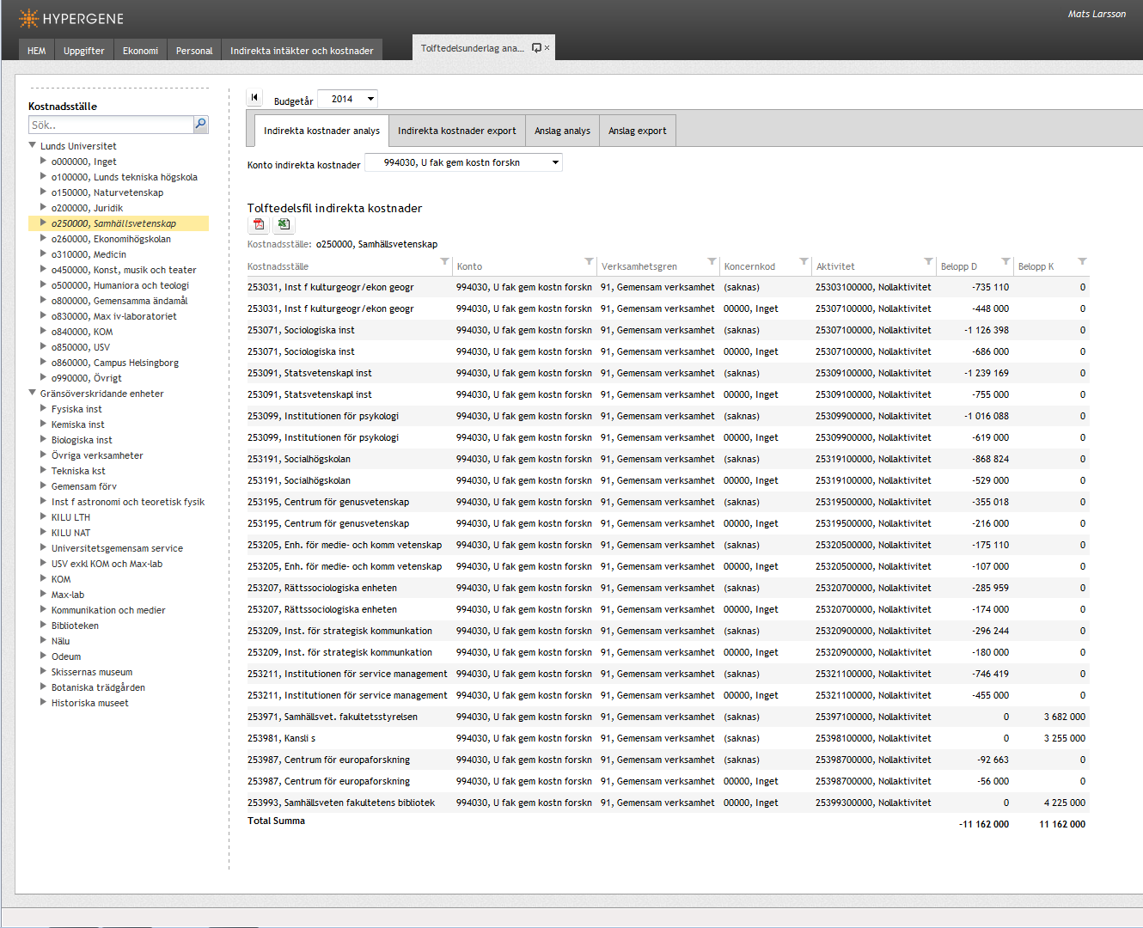The image size is (1143, 928).
Task: Click the 253971, Samhällsvet. fakultetsstyrelsen cell
Action: coord(333,717)
